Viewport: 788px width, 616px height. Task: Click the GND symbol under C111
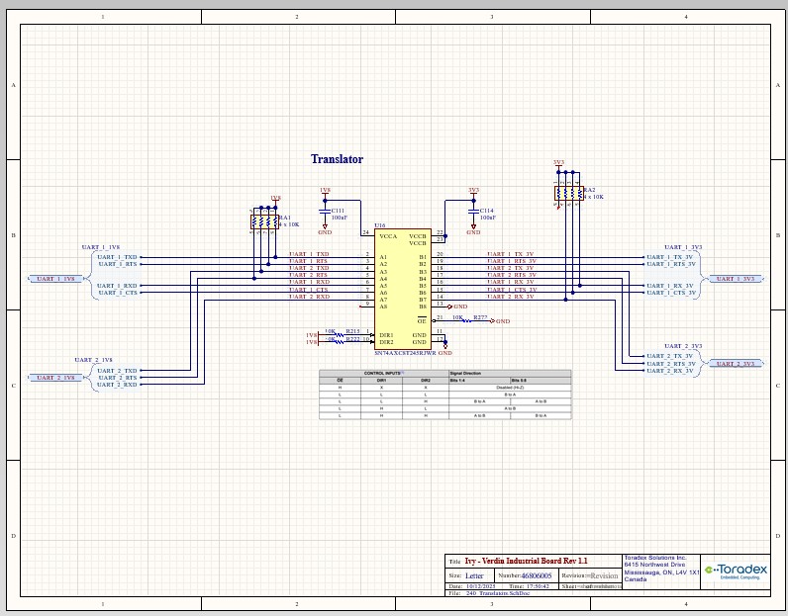[x=325, y=230]
